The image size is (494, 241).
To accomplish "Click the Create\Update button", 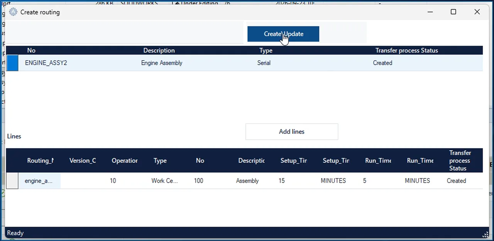I will coord(283,34).
